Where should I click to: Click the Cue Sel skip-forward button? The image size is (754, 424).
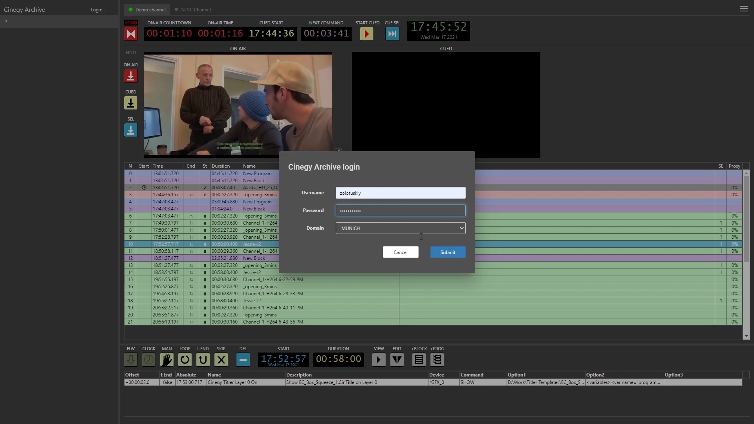pos(392,34)
